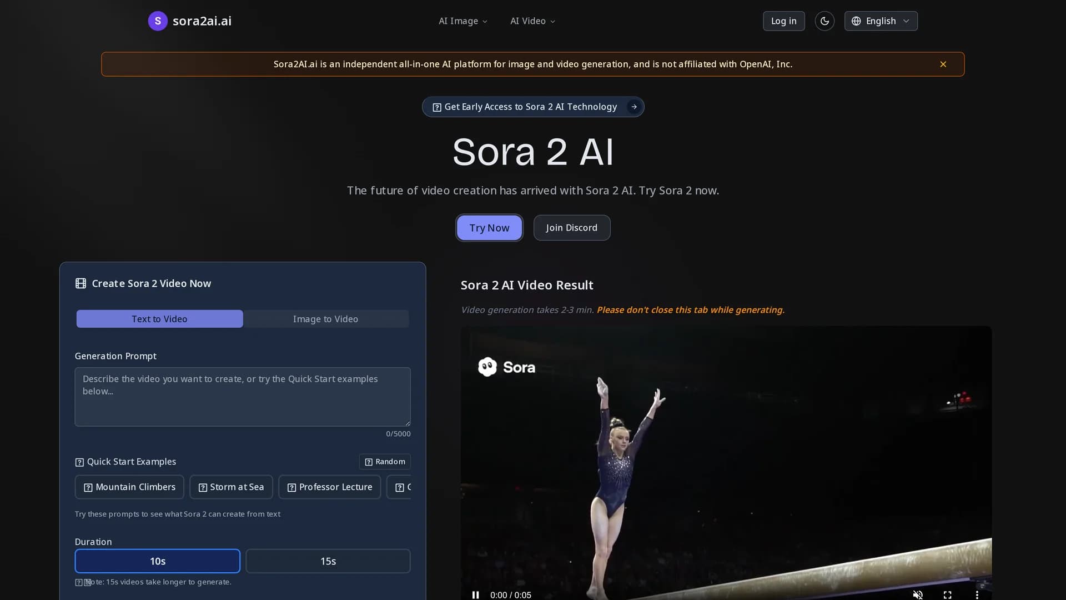Click the Quick Start Examples label

(132, 462)
